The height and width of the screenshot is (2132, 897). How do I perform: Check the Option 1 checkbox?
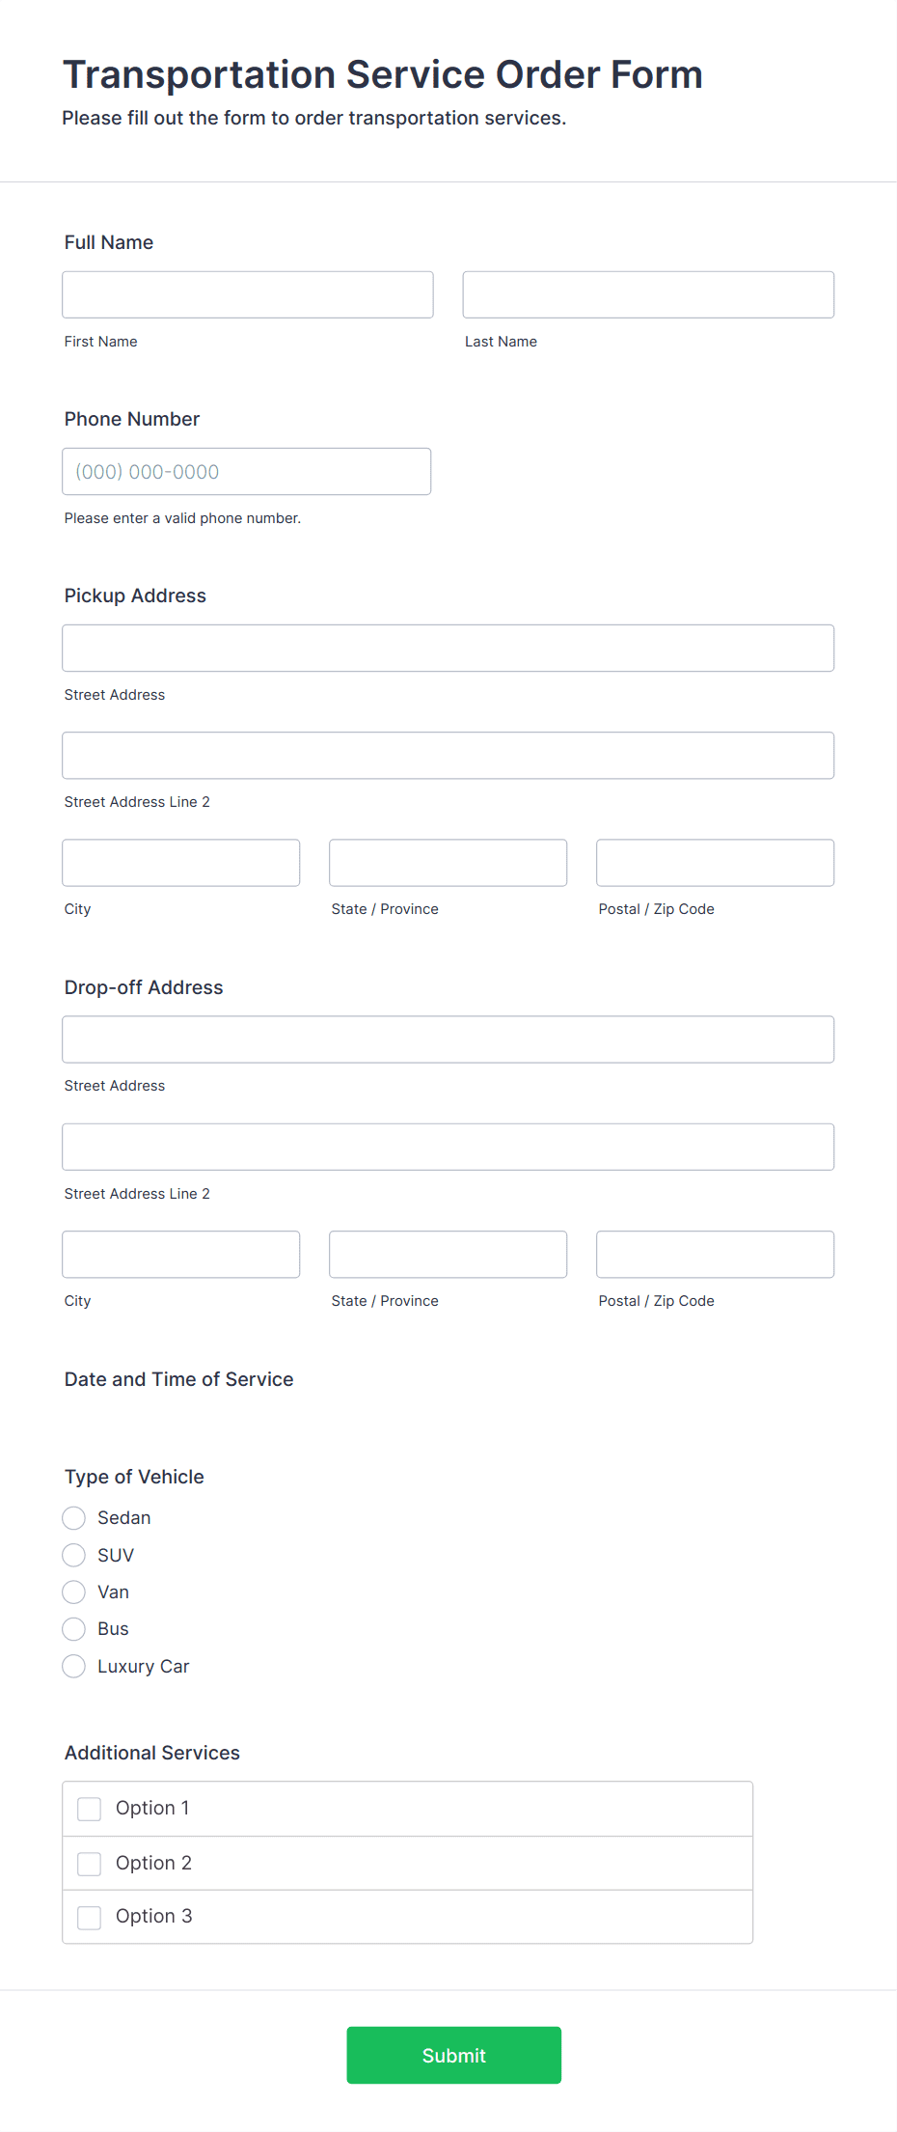click(x=90, y=1809)
